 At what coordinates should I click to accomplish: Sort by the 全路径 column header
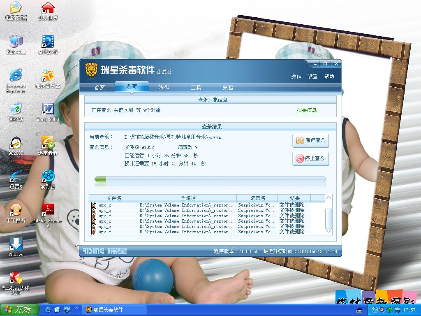187,198
